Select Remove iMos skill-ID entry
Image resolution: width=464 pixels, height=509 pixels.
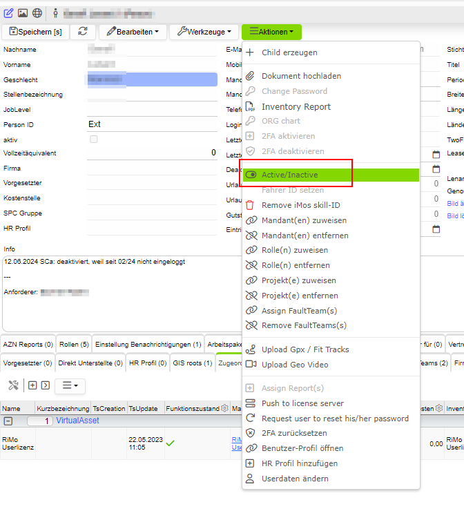(x=331, y=205)
